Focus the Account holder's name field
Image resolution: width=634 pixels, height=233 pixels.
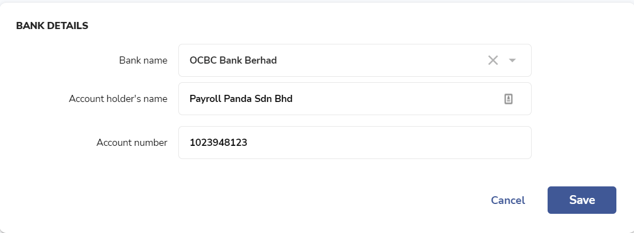pyautogui.click(x=354, y=99)
